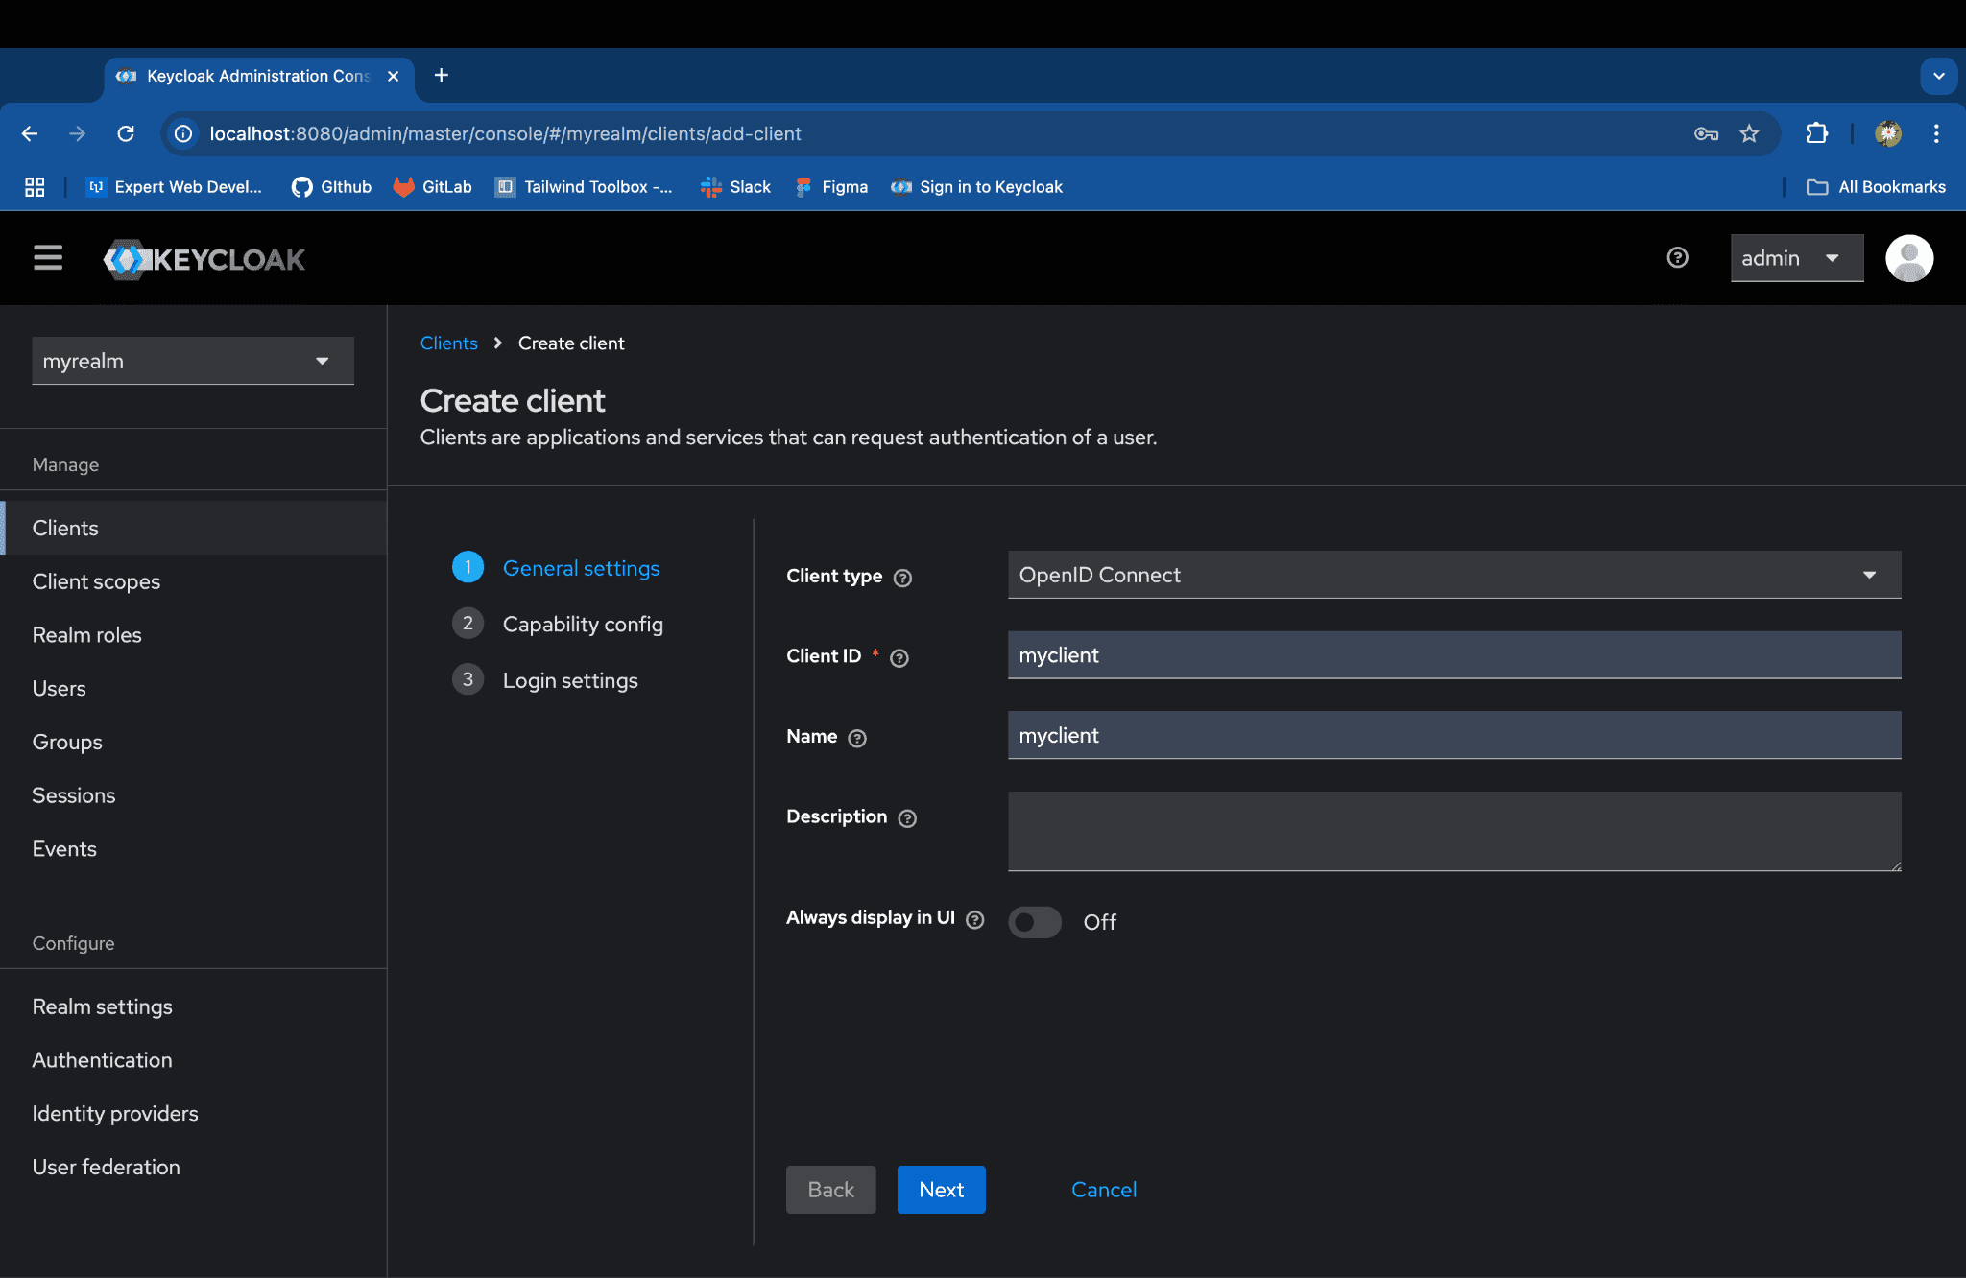The width and height of the screenshot is (1966, 1278).
Task: Open browser extensions puzzle icon
Action: pos(1816,133)
